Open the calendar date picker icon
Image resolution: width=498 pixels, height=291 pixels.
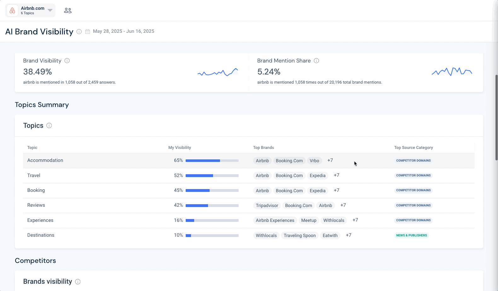(x=88, y=32)
